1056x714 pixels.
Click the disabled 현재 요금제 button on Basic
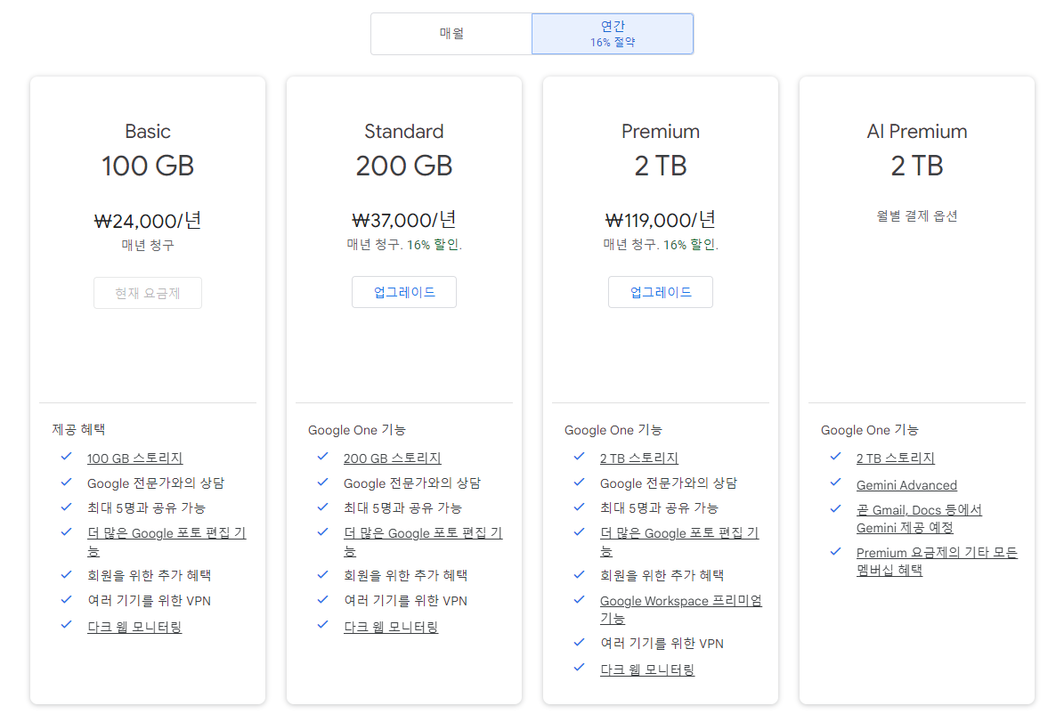coord(148,293)
